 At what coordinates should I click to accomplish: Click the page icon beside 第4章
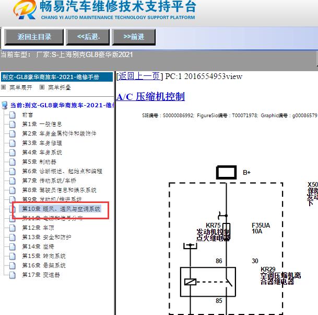[13, 152]
